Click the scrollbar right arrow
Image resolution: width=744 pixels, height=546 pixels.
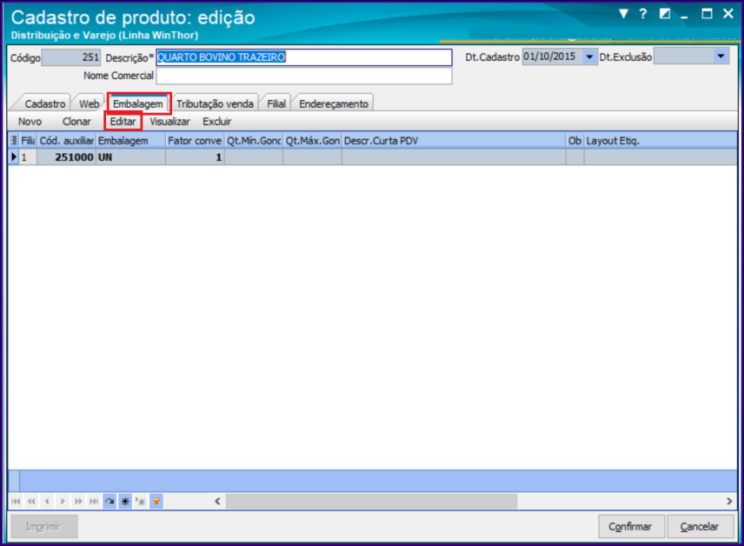[729, 502]
